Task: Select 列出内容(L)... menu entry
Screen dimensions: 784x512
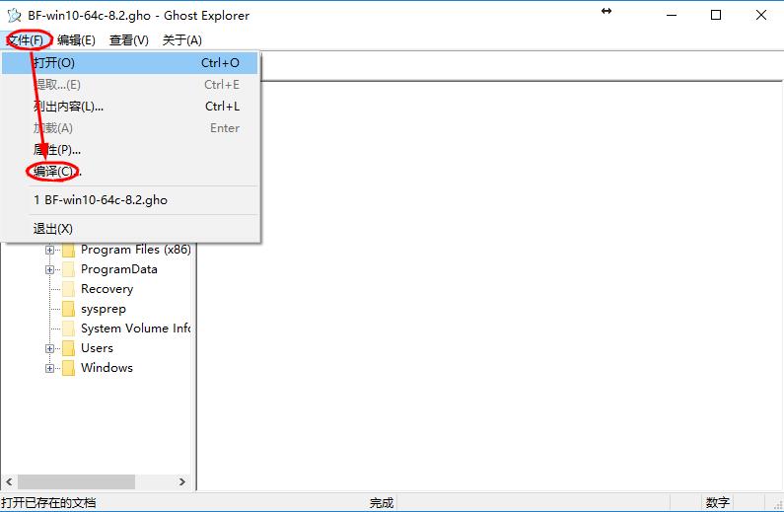Action: pos(130,107)
